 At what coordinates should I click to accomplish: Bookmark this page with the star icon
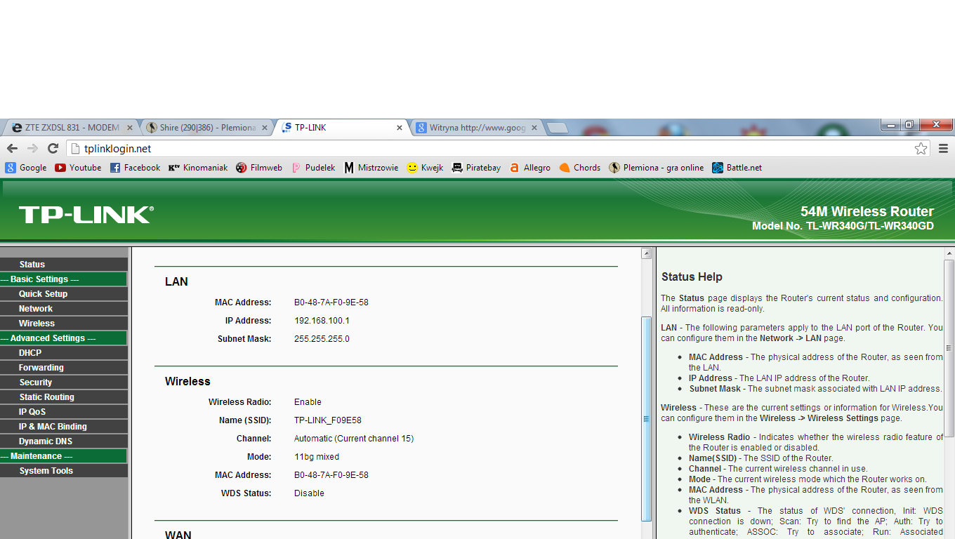click(921, 148)
